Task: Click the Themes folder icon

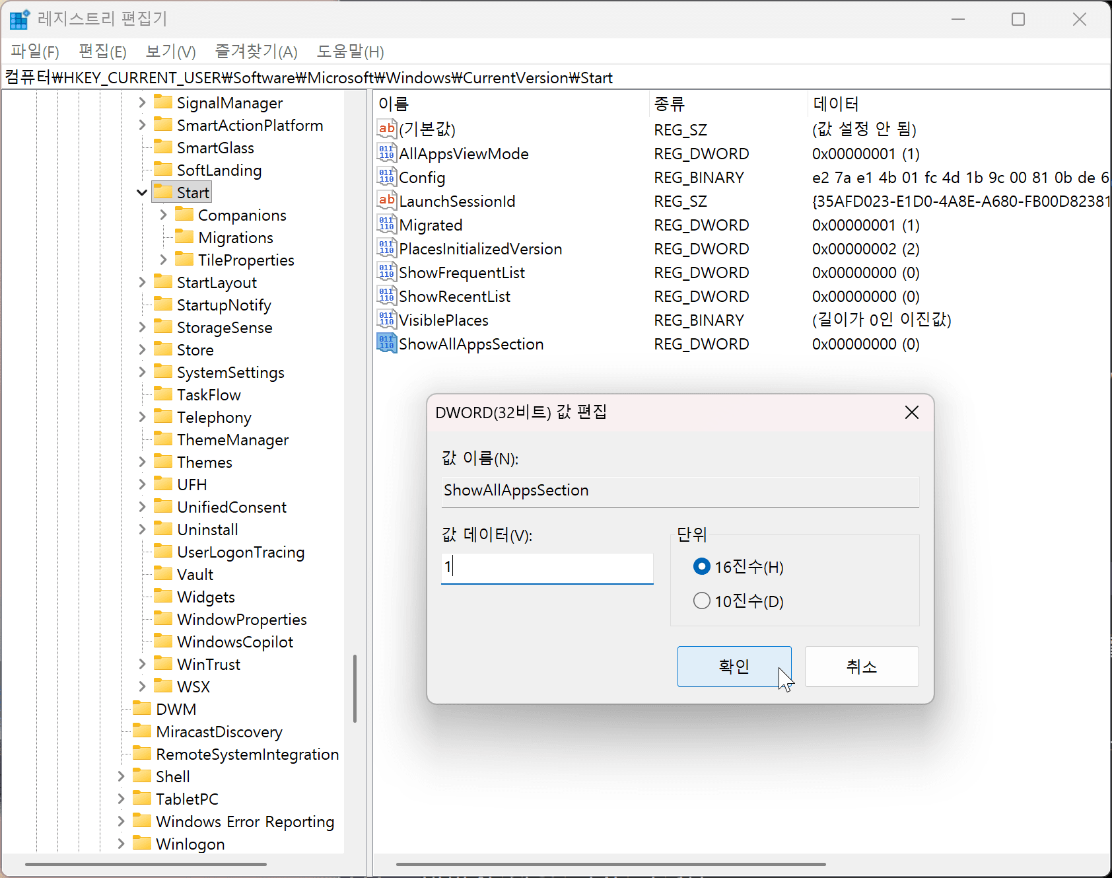Action: pyautogui.click(x=163, y=461)
